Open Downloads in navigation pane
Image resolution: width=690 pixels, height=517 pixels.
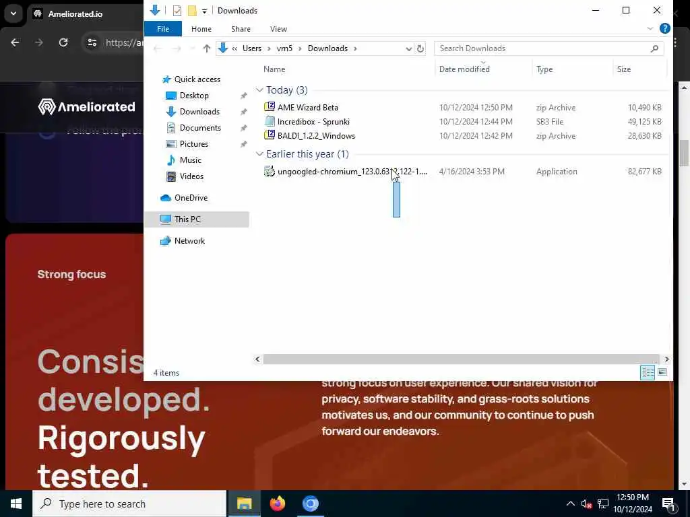pos(199,112)
